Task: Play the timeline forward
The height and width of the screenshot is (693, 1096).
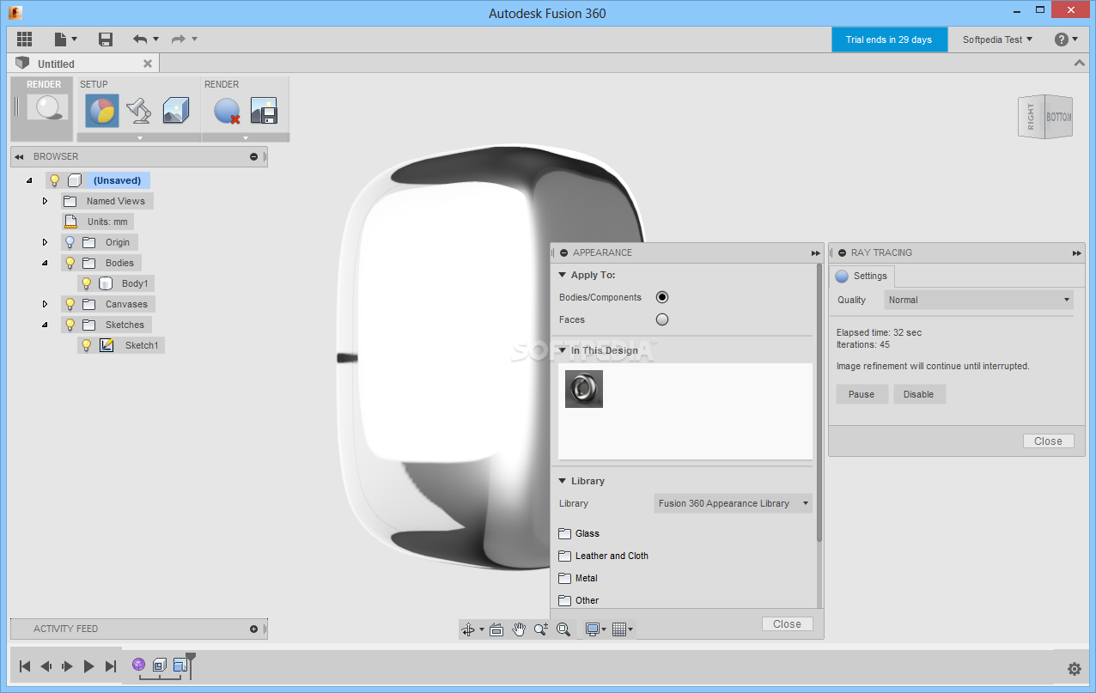Action: 89,666
